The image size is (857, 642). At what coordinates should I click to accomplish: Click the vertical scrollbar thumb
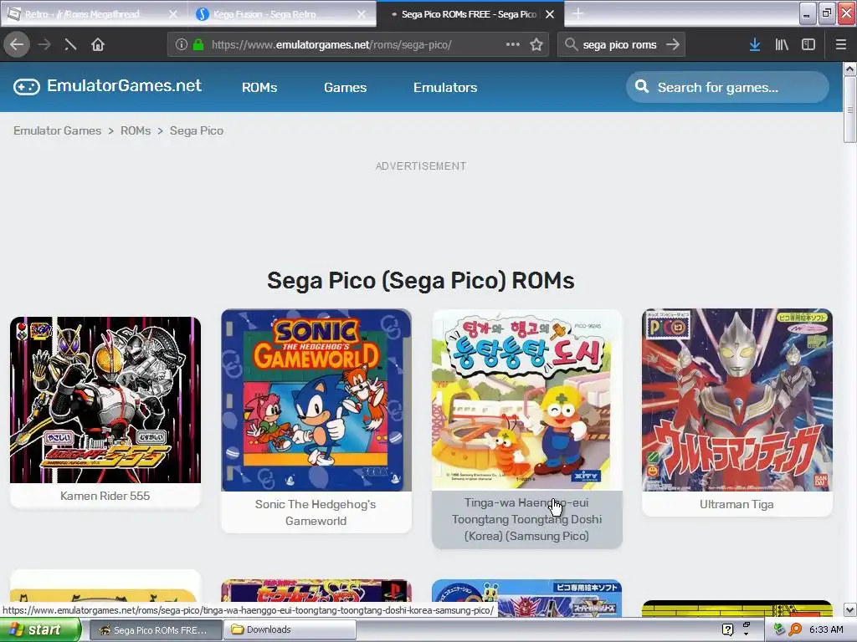pos(849,110)
